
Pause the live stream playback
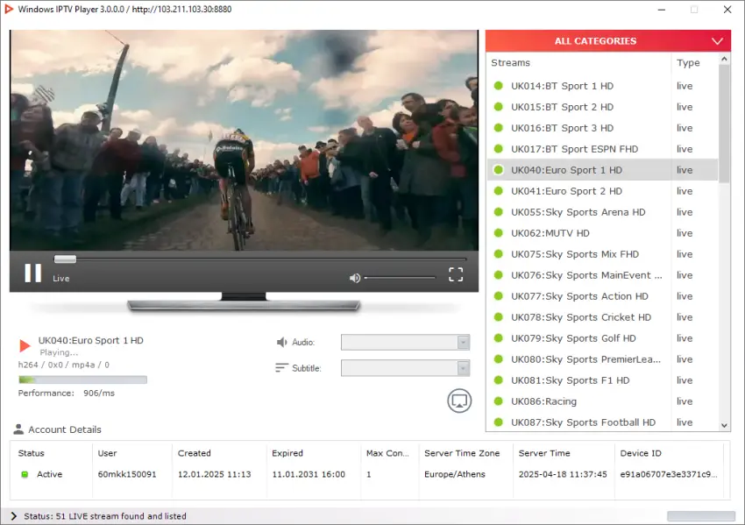tap(32, 273)
